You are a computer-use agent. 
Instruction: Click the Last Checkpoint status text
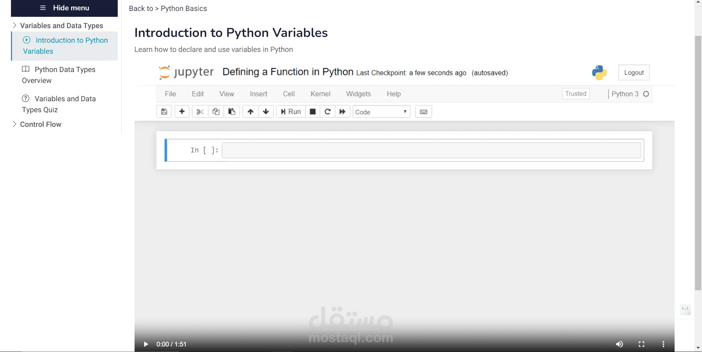(x=411, y=73)
